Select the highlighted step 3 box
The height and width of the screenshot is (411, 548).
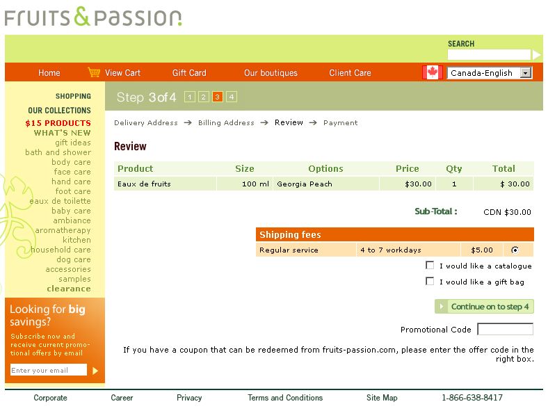tap(218, 97)
